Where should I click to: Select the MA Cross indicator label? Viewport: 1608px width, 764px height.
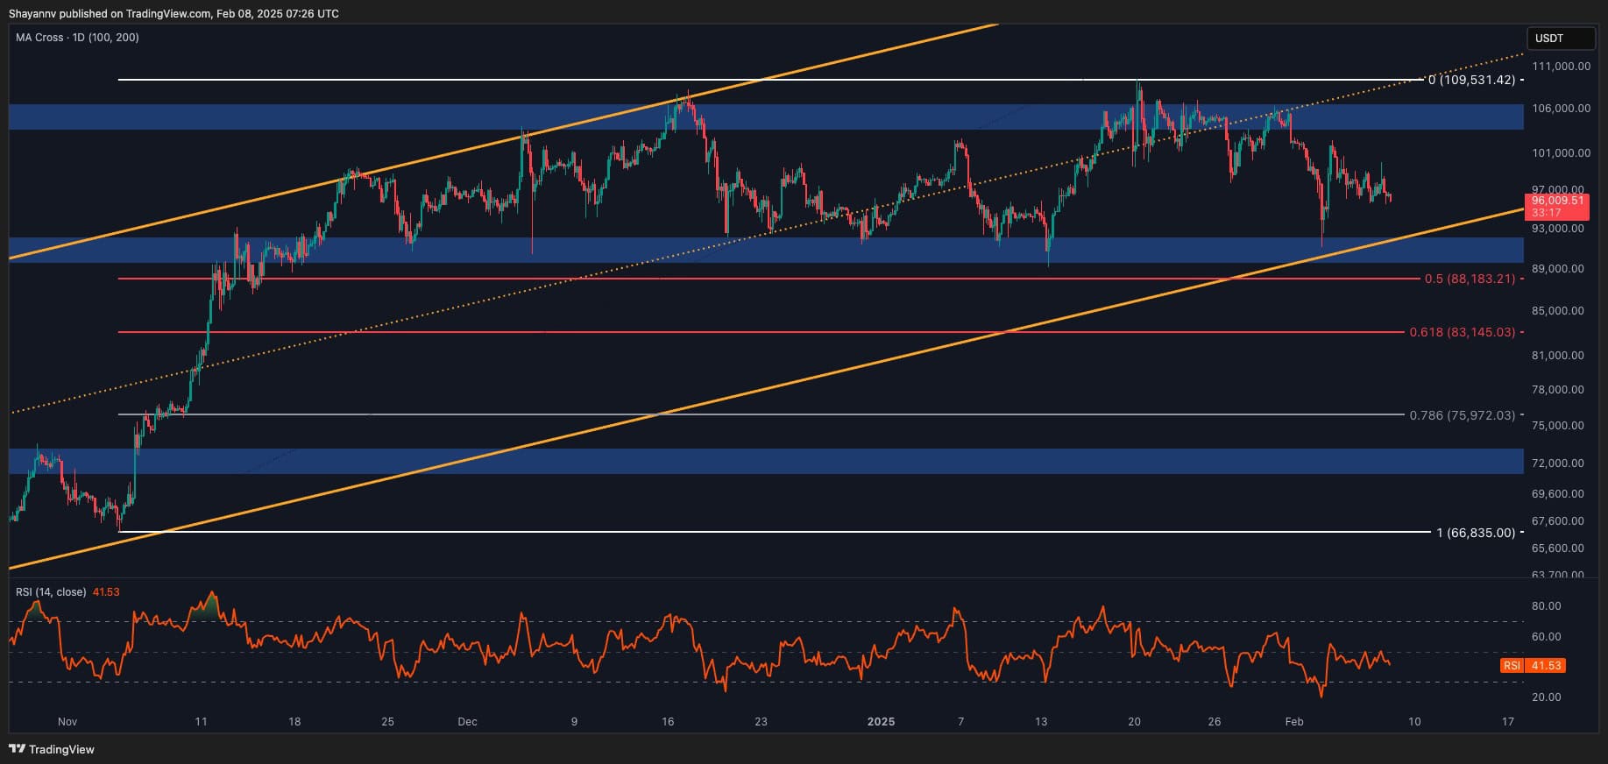(77, 38)
